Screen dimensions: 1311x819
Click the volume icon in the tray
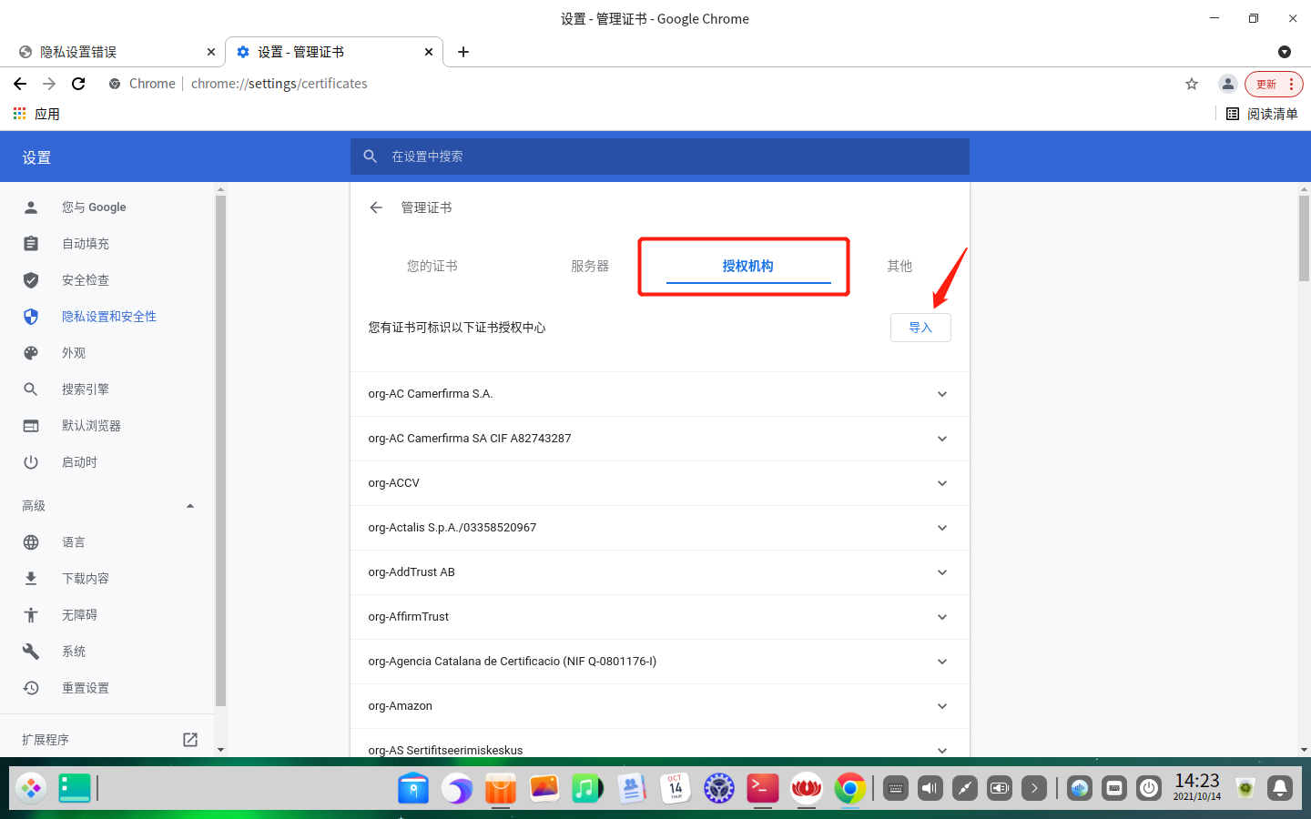[930, 788]
